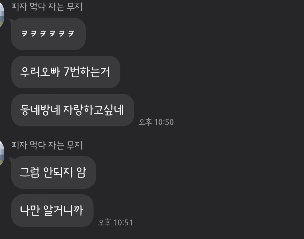
Task: Click the word 자랑하고싶네 in third message
Action: click(x=94, y=110)
